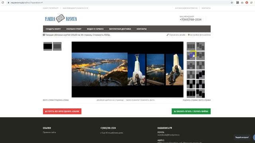The width and height of the screenshot is (255, 143).
Task: Open Видео о сервисе menu item
Action: coord(95,29)
